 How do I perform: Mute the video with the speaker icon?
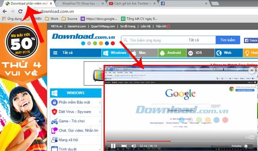point(134,146)
